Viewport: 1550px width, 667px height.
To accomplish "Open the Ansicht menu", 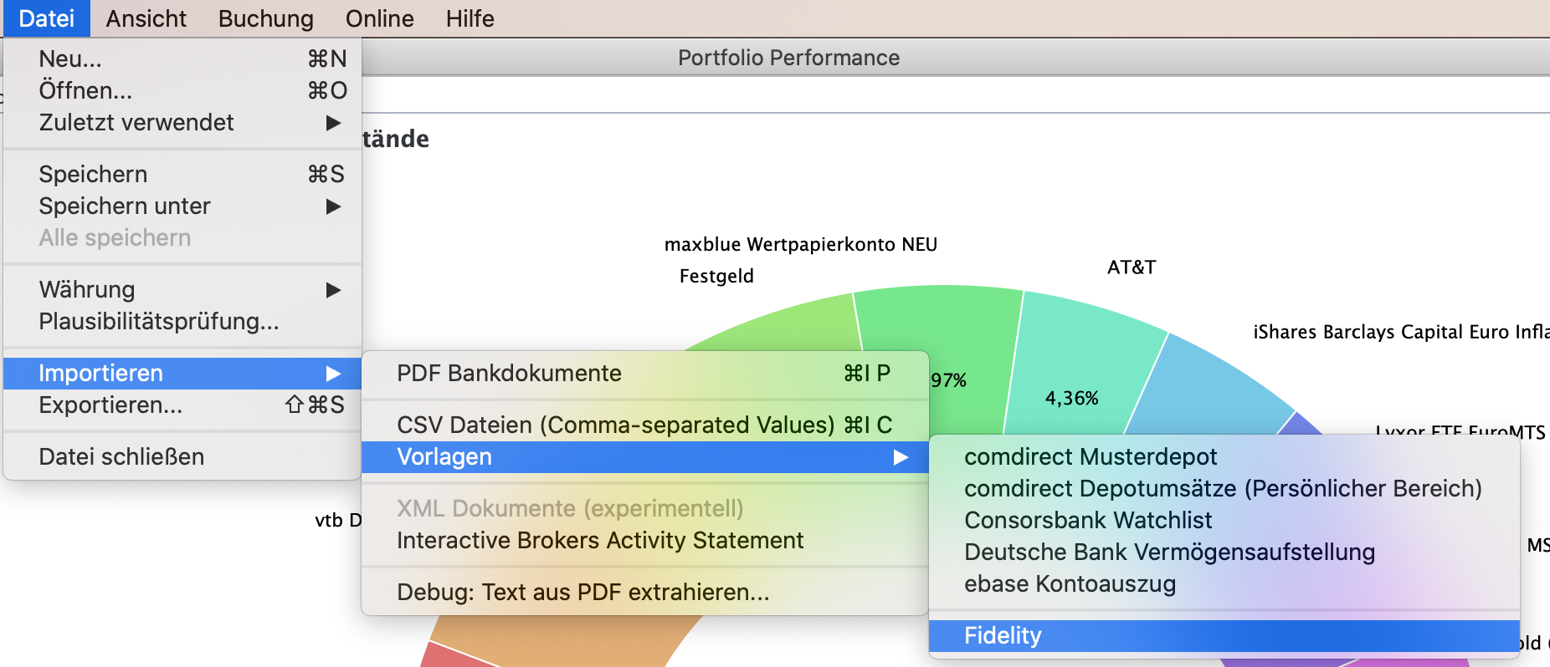I will 146,18.
